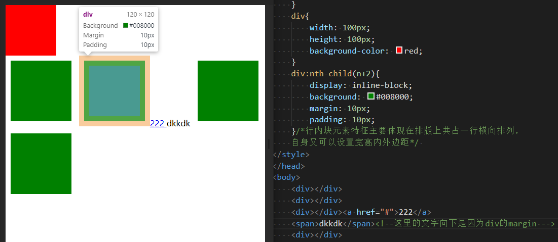558x242 pixels.
Task: Click the '120 × 120' size in the tooltip
Action: (140, 15)
